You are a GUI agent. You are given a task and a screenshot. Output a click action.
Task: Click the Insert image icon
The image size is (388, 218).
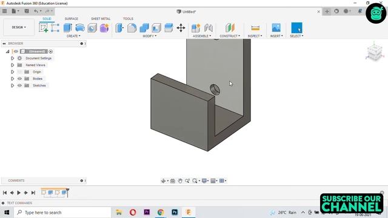point(276,28)
